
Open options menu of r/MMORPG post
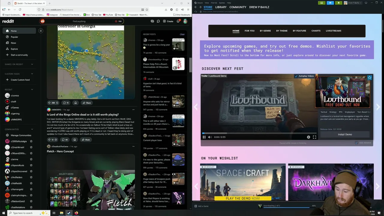click(x=133, y=110)
